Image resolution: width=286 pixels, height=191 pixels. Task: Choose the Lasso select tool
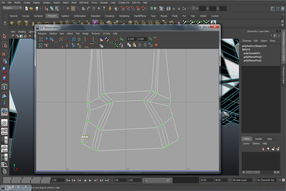tap(4, 44)
